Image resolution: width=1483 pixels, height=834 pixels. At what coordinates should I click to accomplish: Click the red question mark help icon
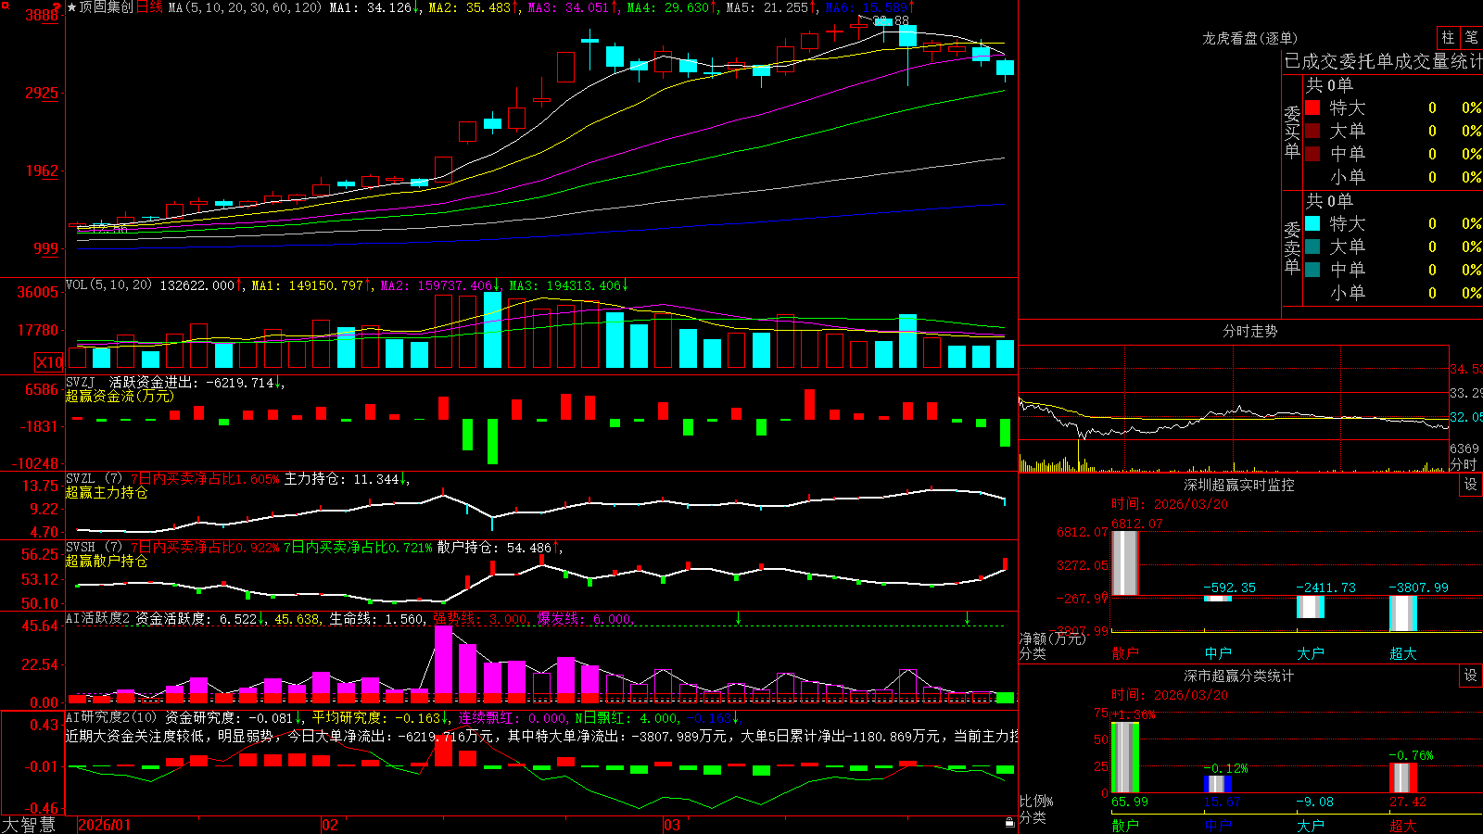tap(57, 6)
